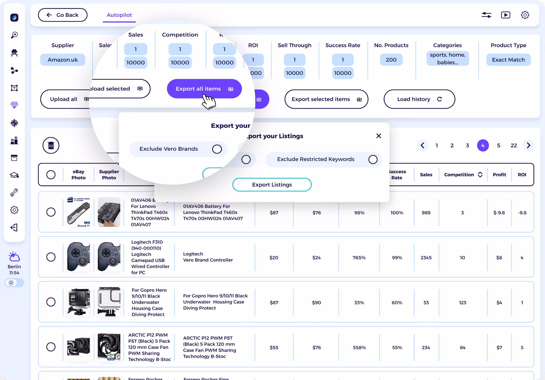Jump to page 22 in pagination
Viewport: 545px width, 380px height.
click(514, 145)
